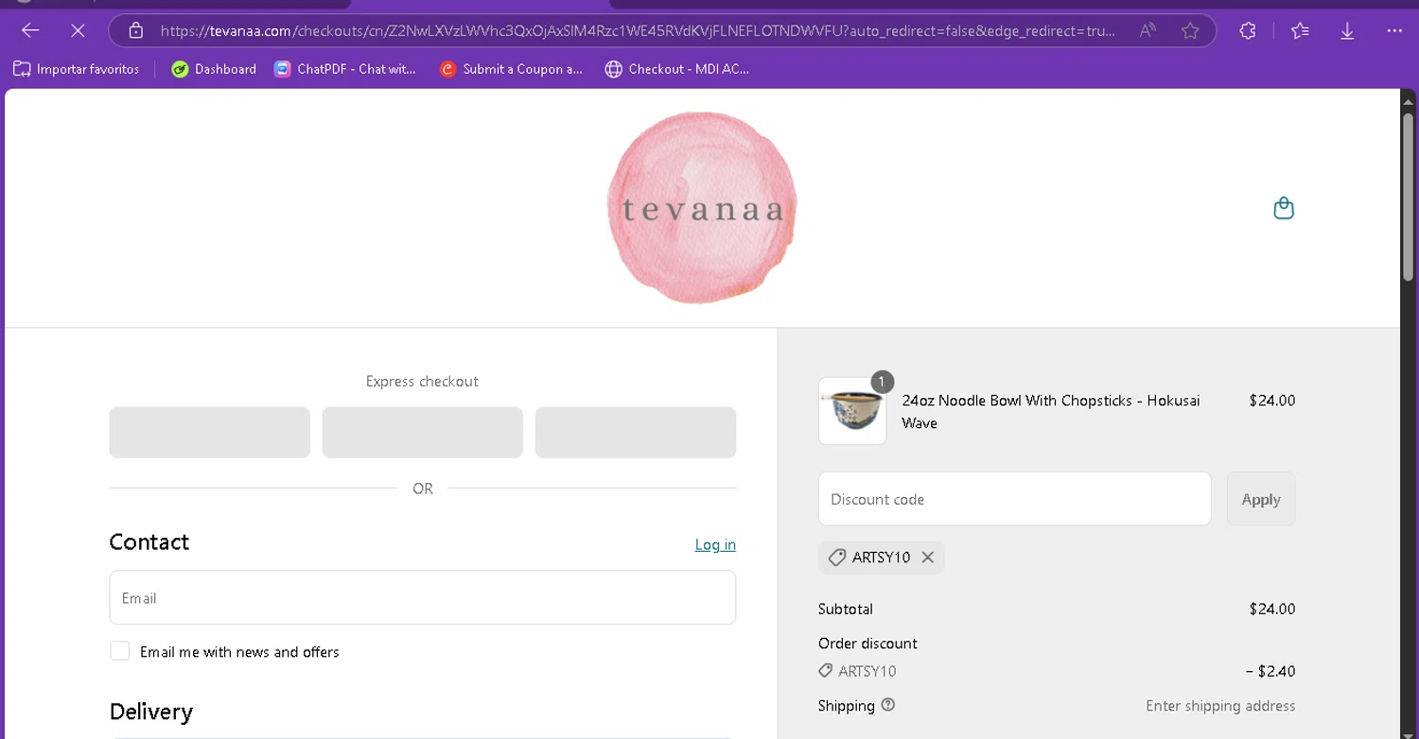1419x739 pixels.
Task: Click the $2.40 order discount amount
Action: tap(1270, 671)
